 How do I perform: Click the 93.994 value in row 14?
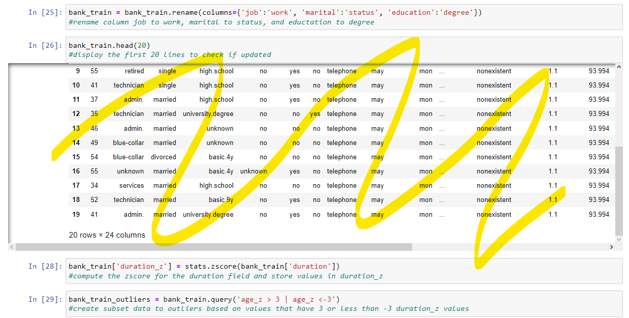[x=599, y=143]
